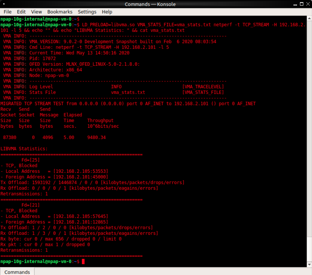Viewport: 312px width, 275px height.
Task: Click the scrollbar up arrow
Action: pyautogui.click(x=309, y=19)
